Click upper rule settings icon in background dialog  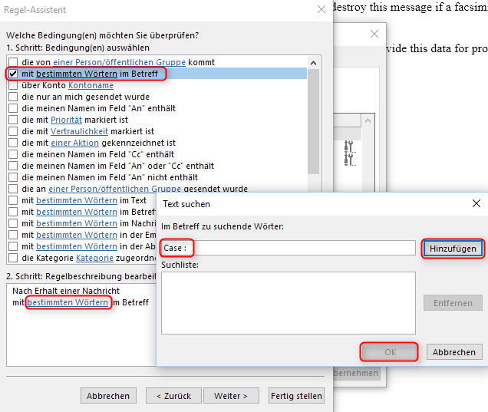pyautogui.click(x=350, y=147)
